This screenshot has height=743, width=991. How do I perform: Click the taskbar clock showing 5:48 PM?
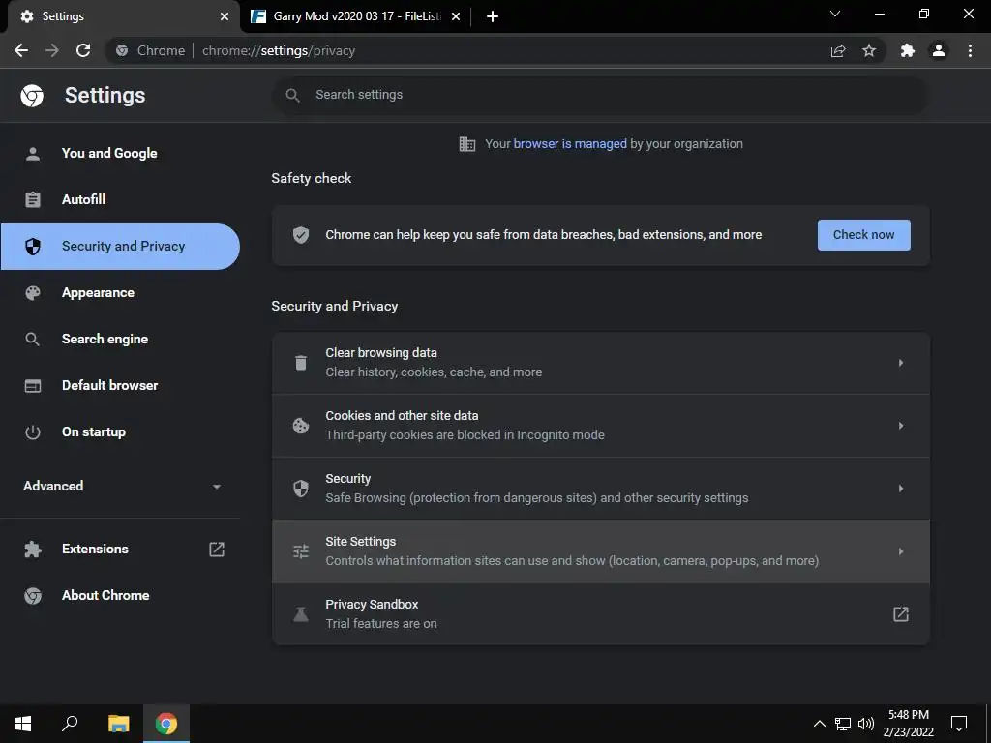click(908, 724)
